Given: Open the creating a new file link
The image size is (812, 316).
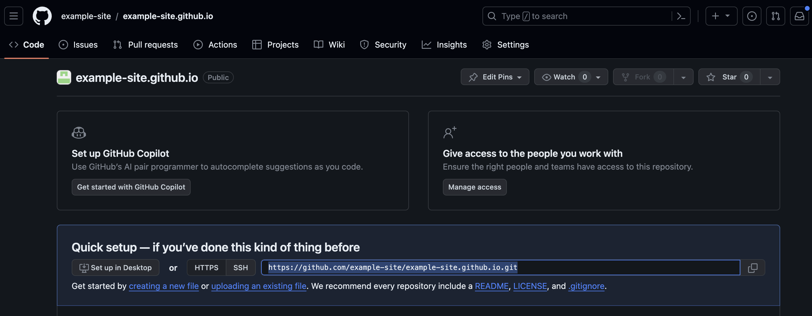Looking at the screenshot, I should coord(163,286).
